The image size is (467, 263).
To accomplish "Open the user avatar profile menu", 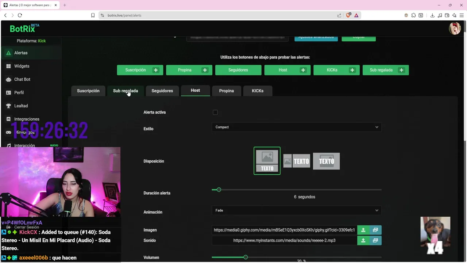I will pos(455,28).
